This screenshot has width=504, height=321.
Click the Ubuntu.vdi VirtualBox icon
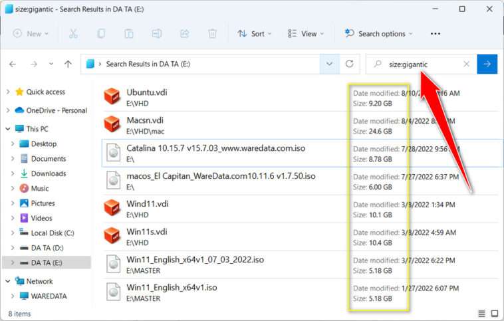point(112,96)
